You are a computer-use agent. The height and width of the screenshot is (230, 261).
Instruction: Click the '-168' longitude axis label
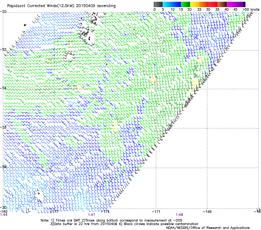click(207, 212)
